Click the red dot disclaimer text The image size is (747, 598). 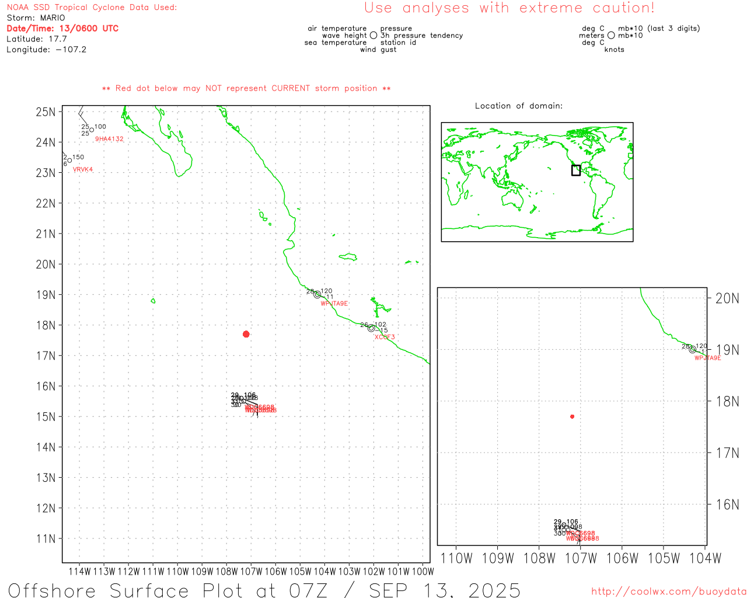pyautogui.click(x=246, y=89)
